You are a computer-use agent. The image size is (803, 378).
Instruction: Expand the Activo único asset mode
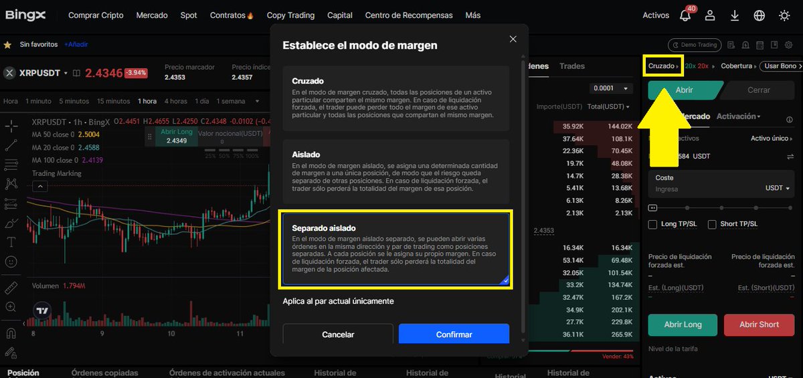773,138
